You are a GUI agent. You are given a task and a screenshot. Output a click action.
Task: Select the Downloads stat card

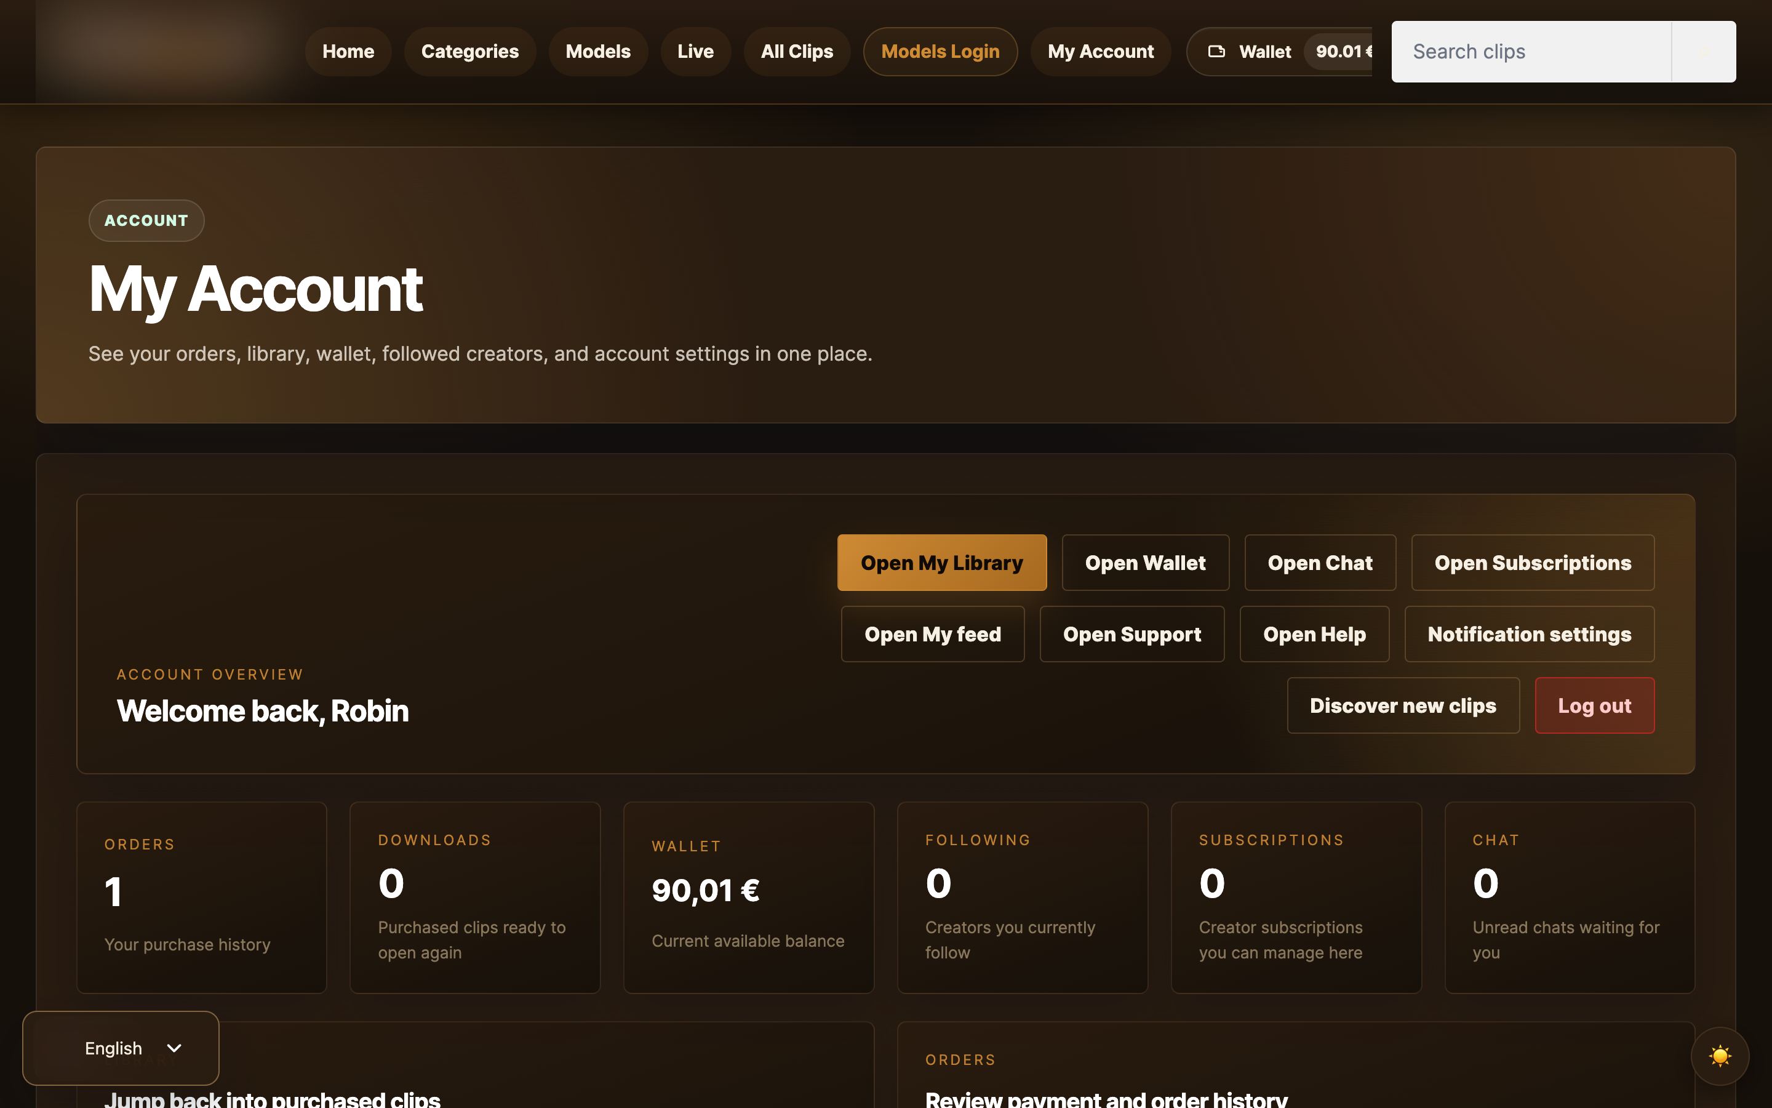(475, 897)
